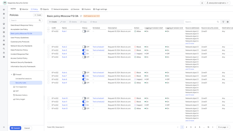Viewport: 233px width, 131px height.
Task: Click the Commit button
Action: (x=15, y=128)
